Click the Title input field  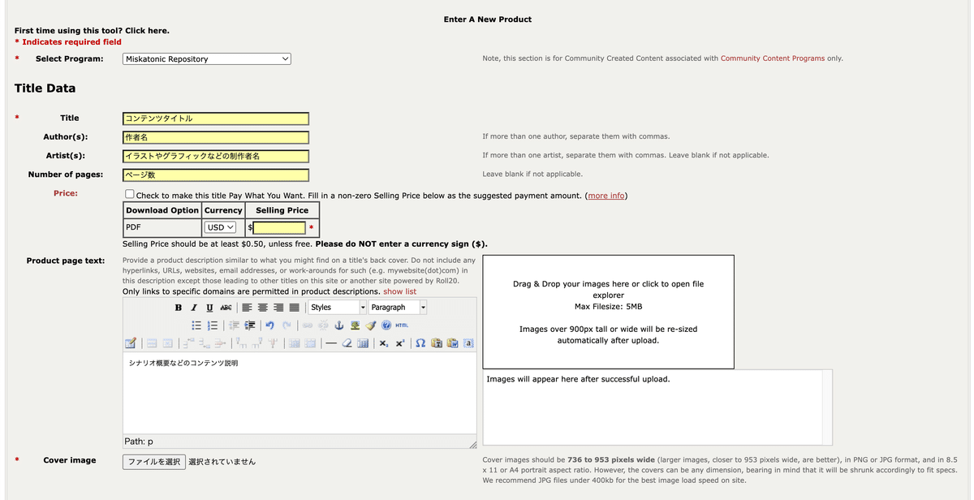click(216, 119)
